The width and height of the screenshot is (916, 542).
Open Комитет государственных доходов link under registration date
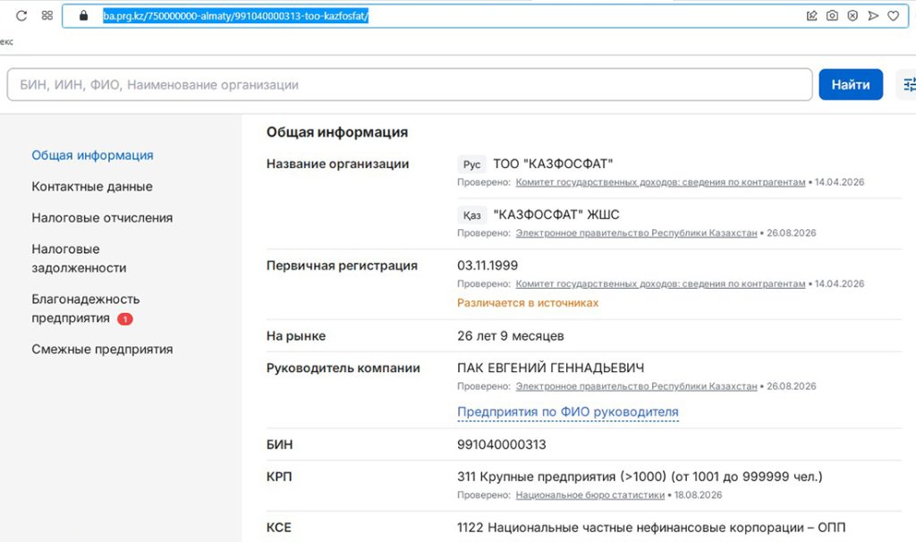[660, 284]
